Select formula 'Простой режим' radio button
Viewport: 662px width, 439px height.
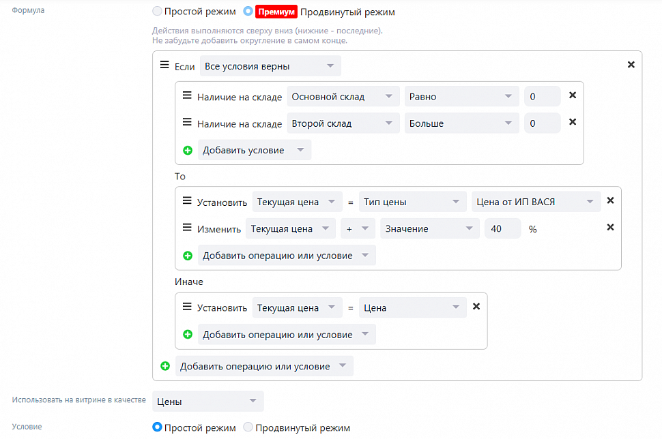(x=157, y=12)
